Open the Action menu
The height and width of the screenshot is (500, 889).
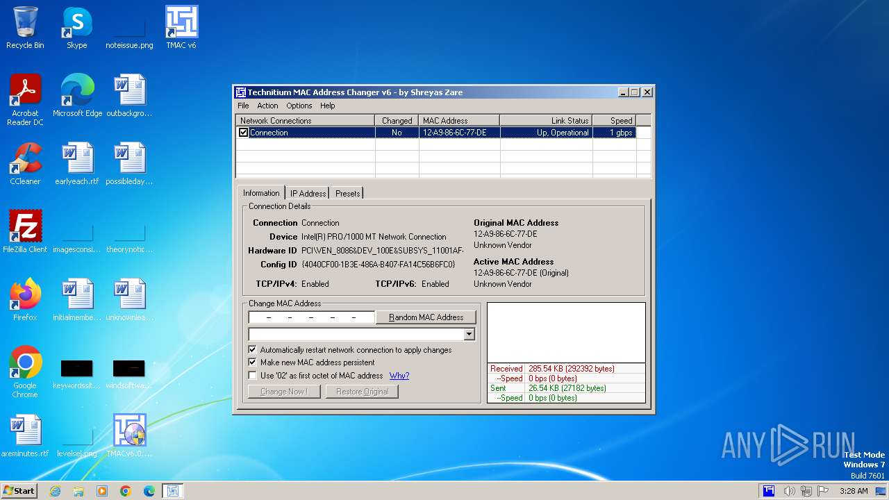point(267,106)
